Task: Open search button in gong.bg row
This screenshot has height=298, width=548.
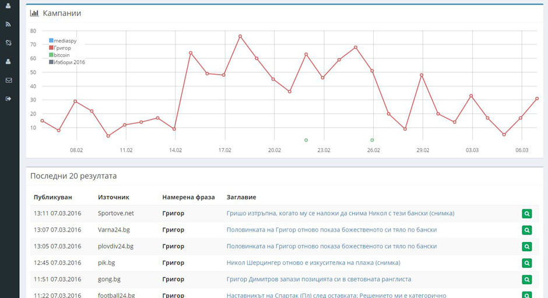Action: 526,279
